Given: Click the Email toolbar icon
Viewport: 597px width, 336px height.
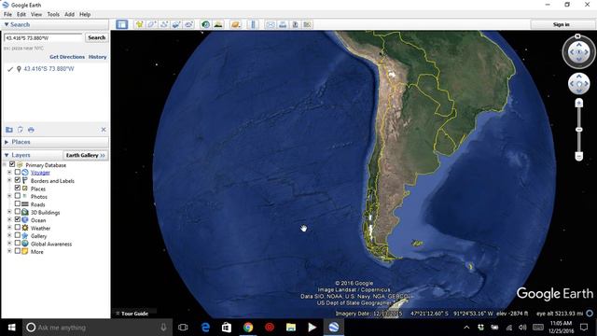Looking at the screenshot, I should pos(271,24).
